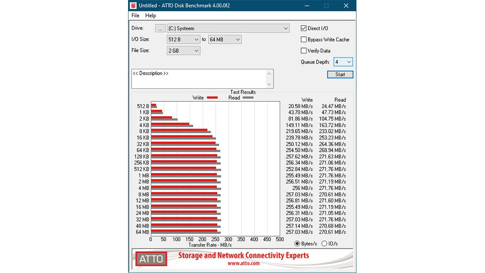Screen dimensions: 485x273
Task: Click the 271.63 MB/s read value
Action: click(333, 157)
